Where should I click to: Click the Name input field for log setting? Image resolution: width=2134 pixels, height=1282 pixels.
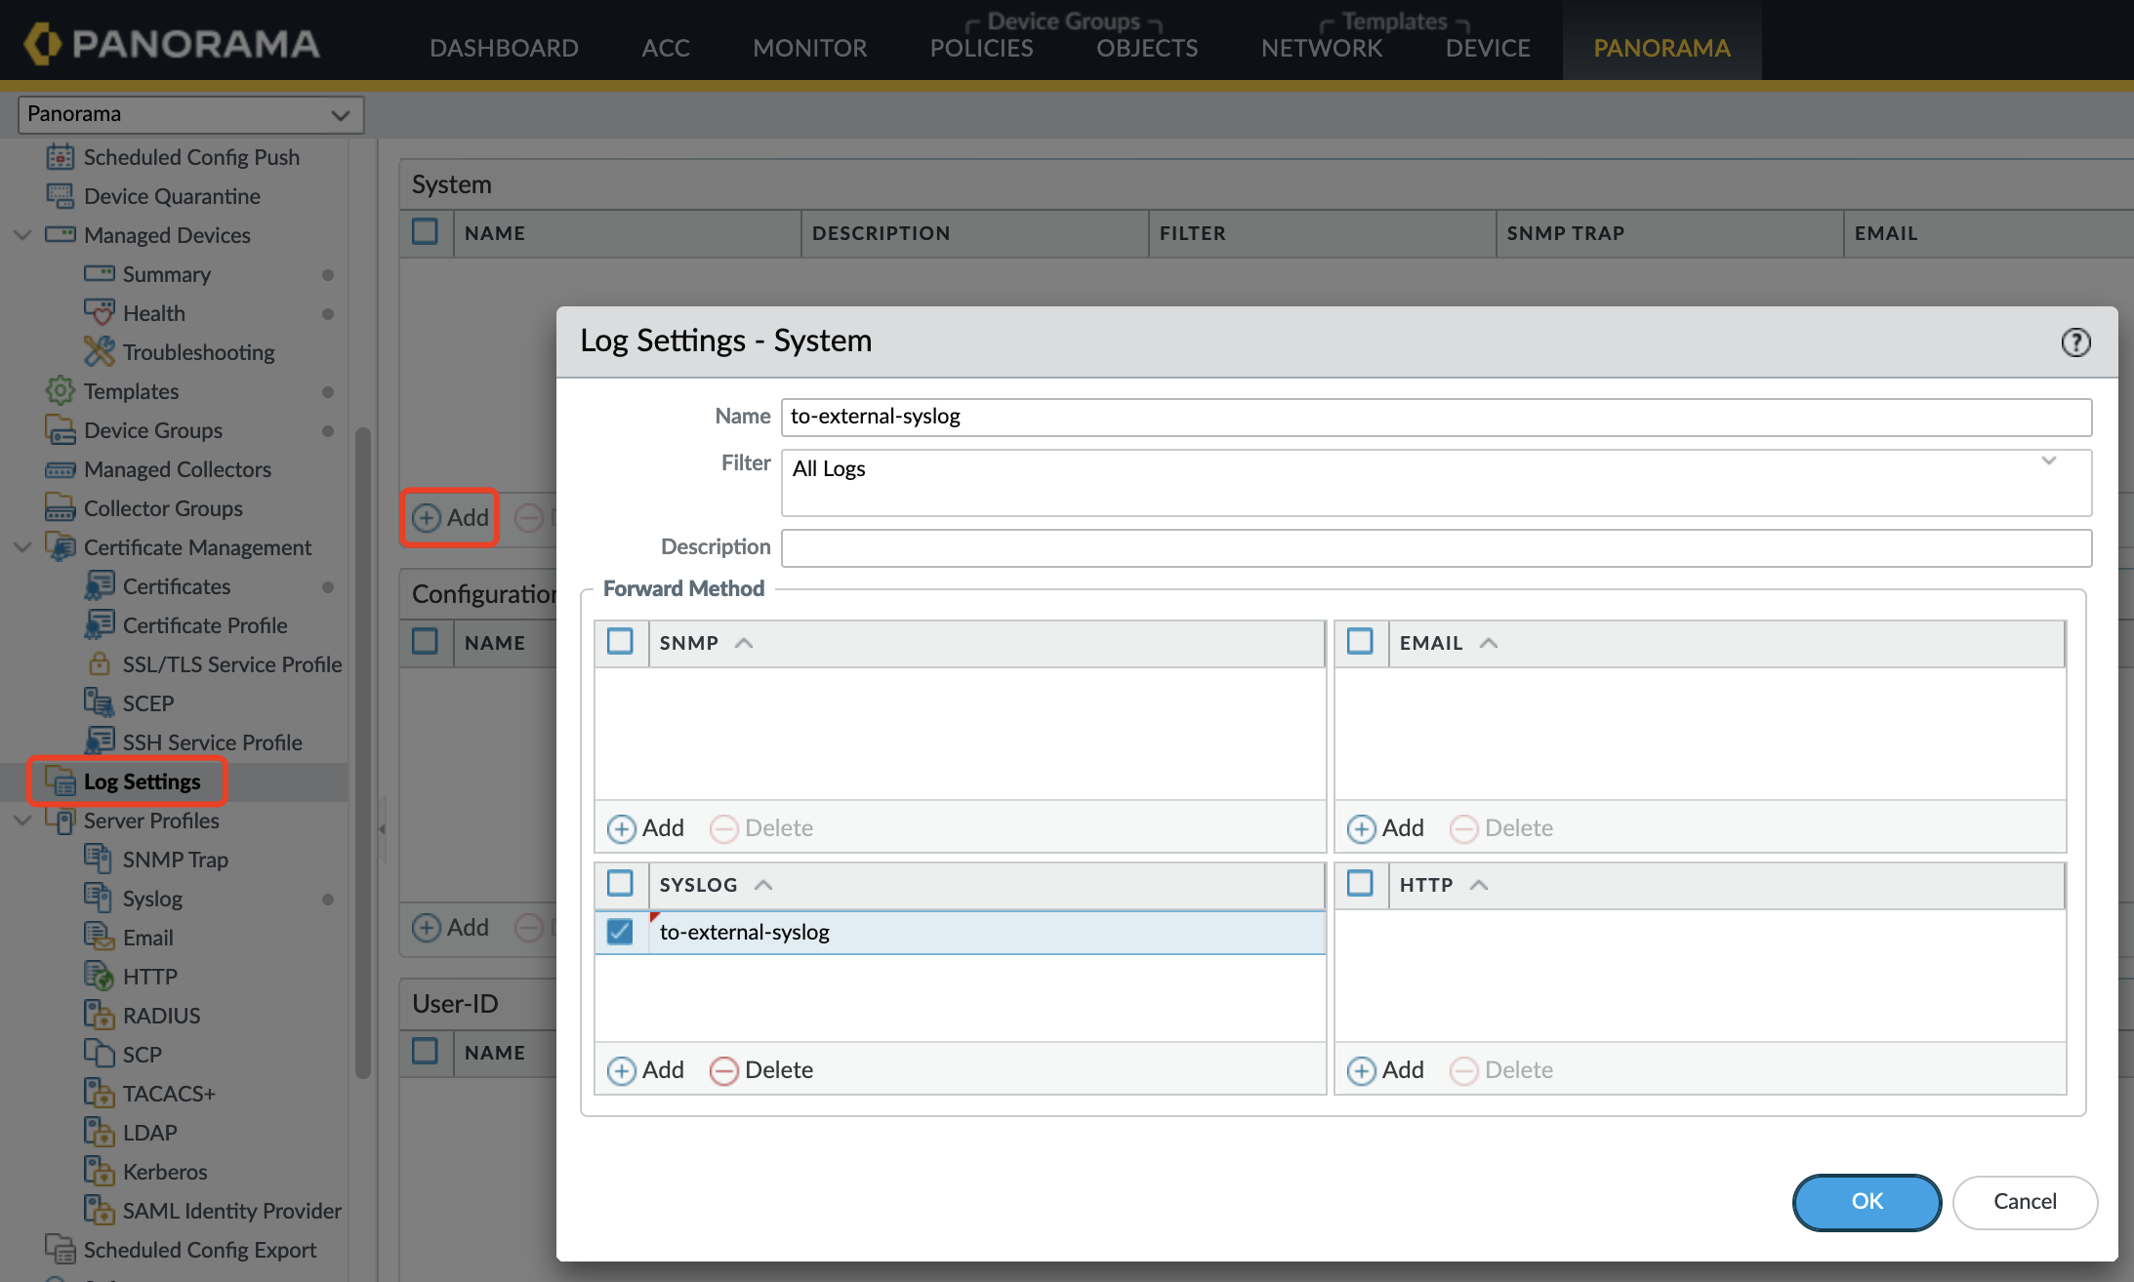(x=1433, y=416)
